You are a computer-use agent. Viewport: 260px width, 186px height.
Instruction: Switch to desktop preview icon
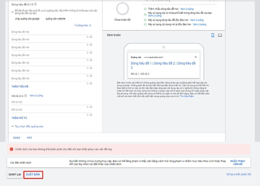pyautogui.click(x=220, y=35)
